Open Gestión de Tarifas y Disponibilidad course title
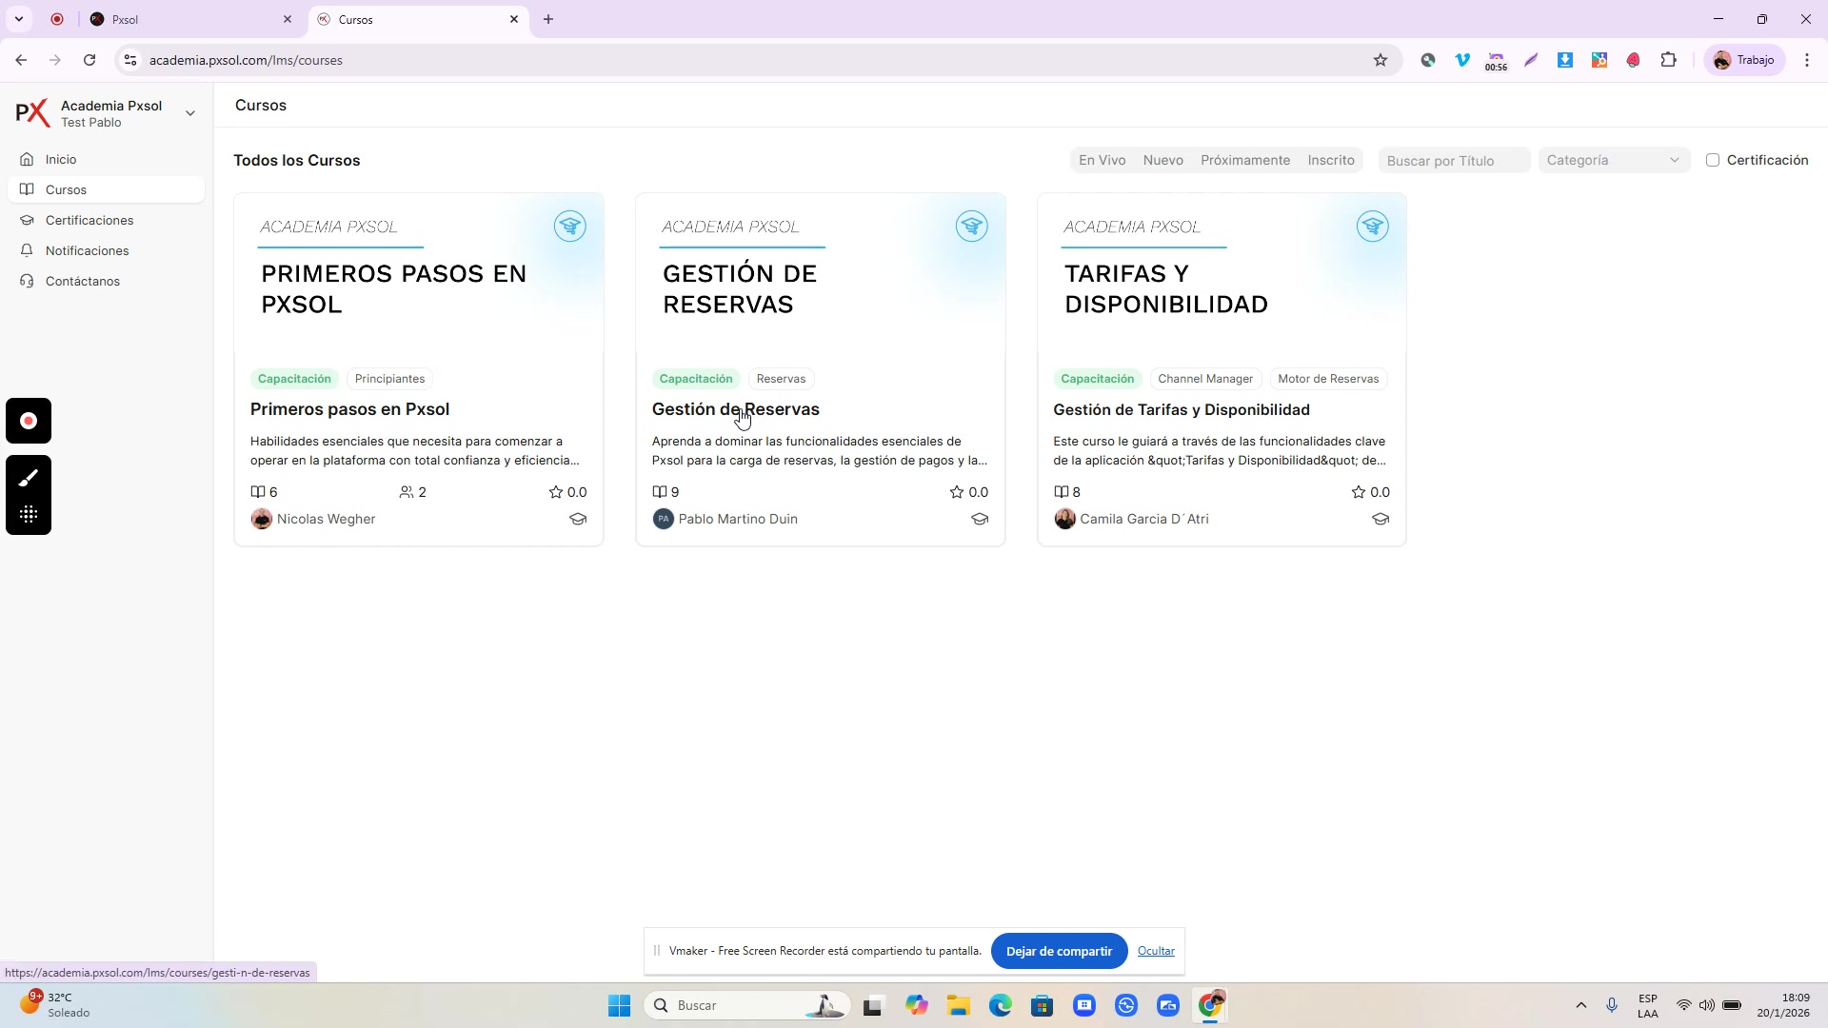Screen dimensions: 1828x1028 pyautogui.click(x=1182, y=409)
